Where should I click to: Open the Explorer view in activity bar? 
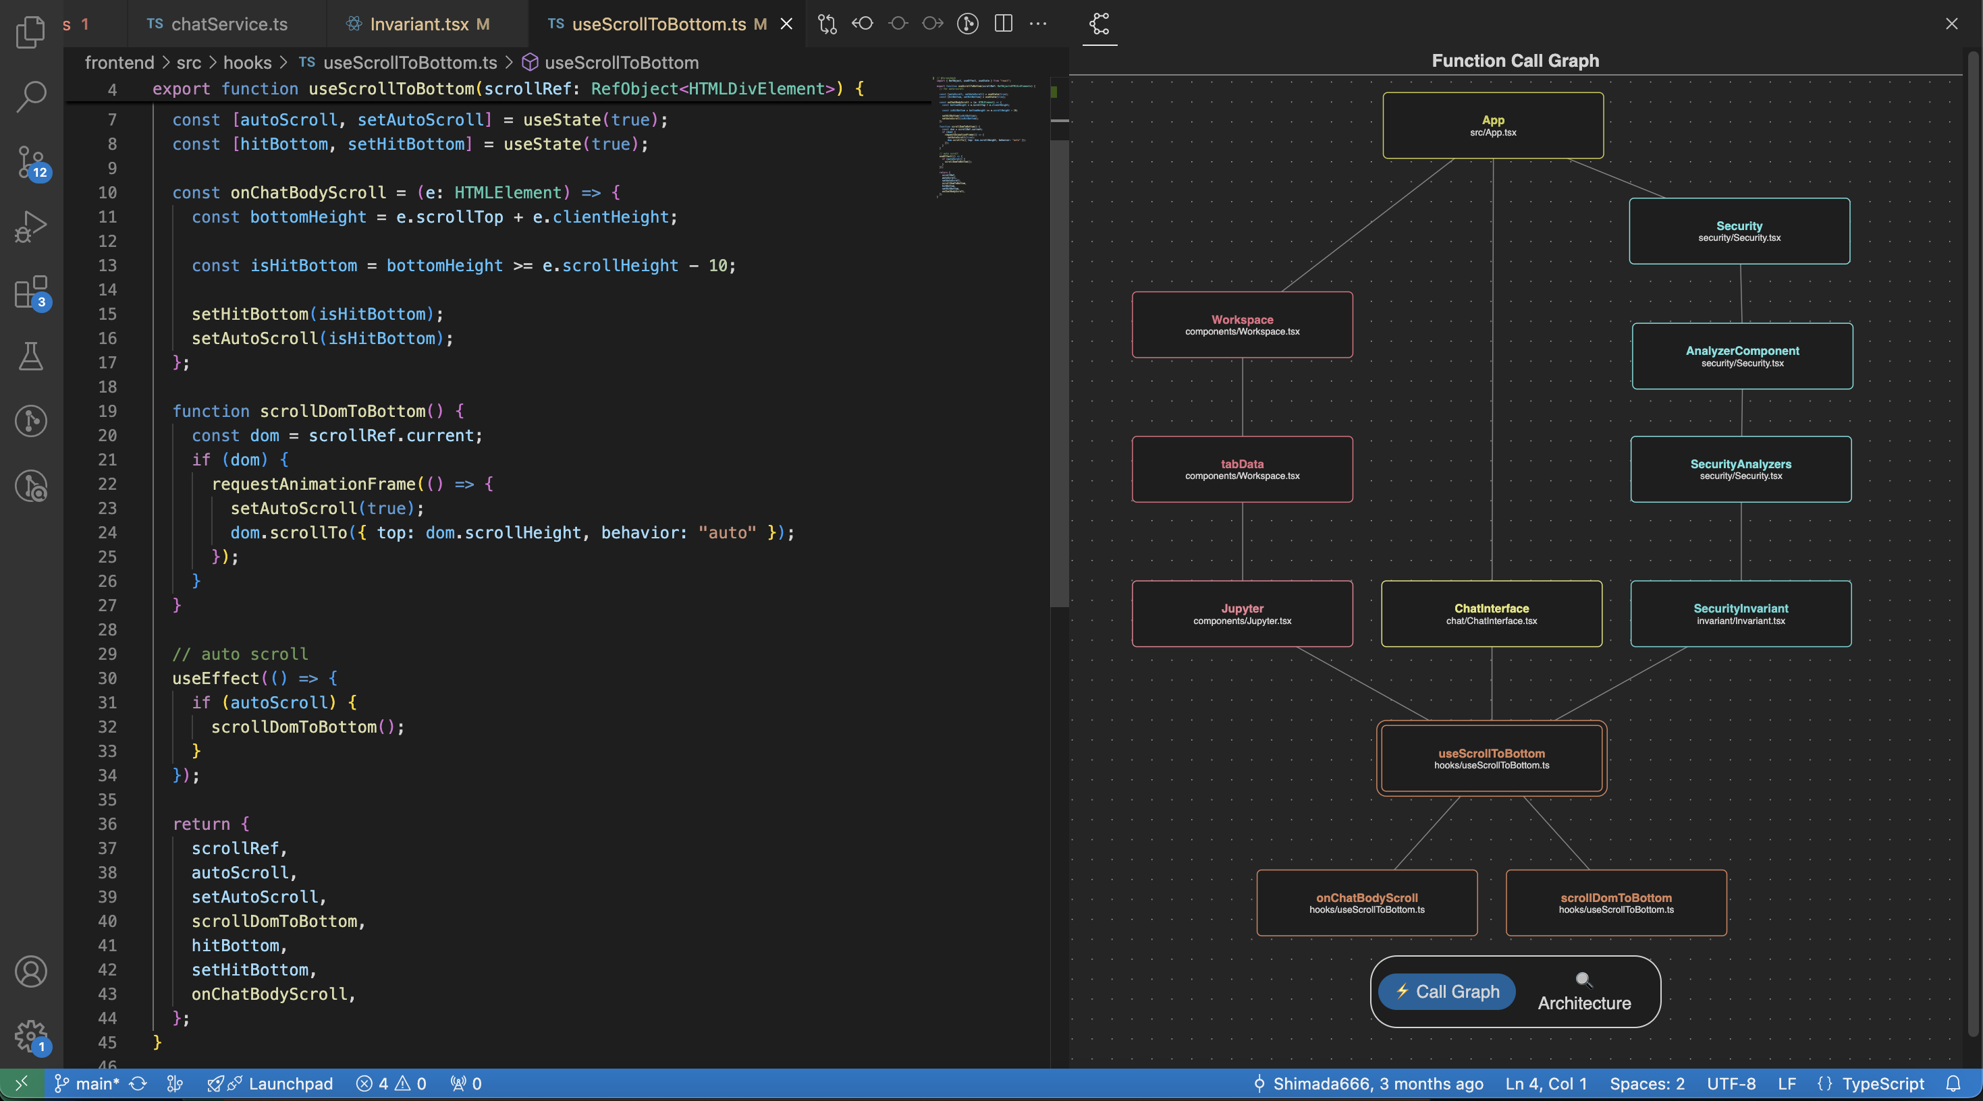coord(31,32)
